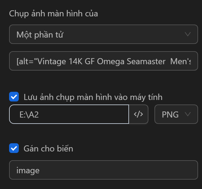Select the "PNG" text in format combo box
The height and width of the screenshot is (189, 202).
tap(170, 114)
